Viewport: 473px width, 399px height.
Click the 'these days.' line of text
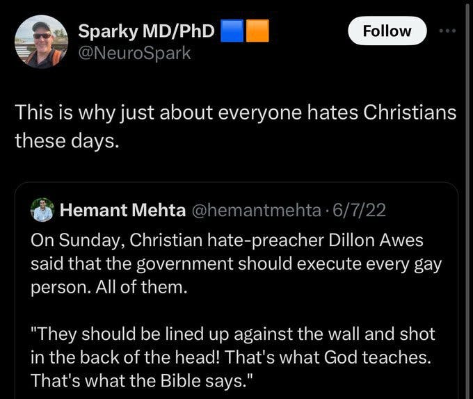(67, 140)
